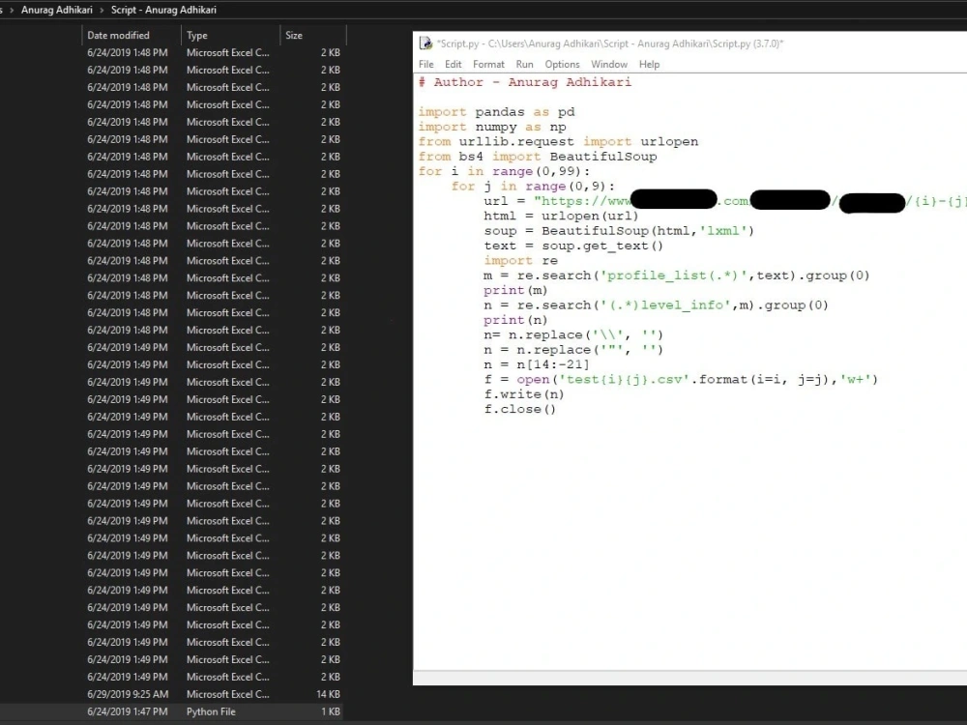The image size is (967, 725).
Task: Click the 'level_info' regex search line
Action: pos(656,305)
